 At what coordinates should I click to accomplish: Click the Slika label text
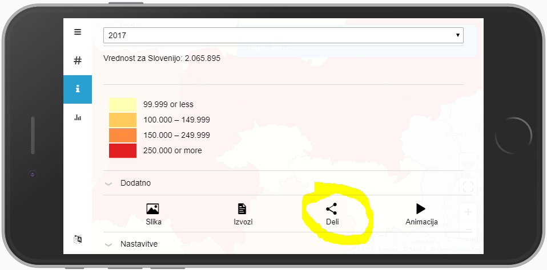(x=154, y=222)
